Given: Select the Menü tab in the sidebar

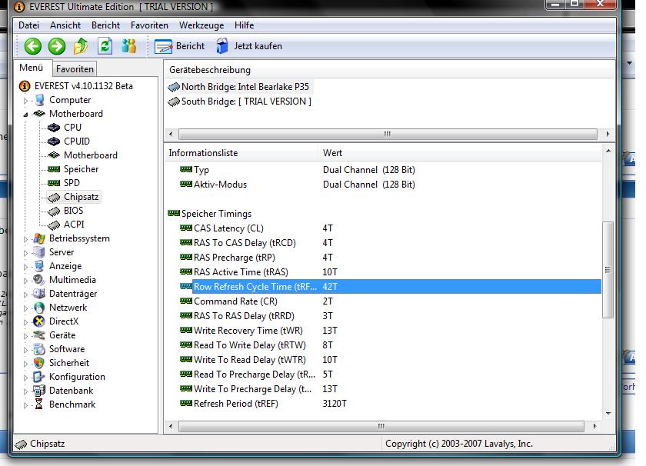Looking at the screenshot, I should 32,68.
